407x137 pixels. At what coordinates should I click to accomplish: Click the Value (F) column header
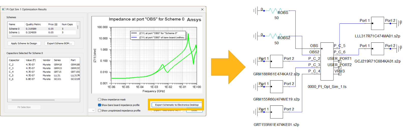[x=33, y=60]
